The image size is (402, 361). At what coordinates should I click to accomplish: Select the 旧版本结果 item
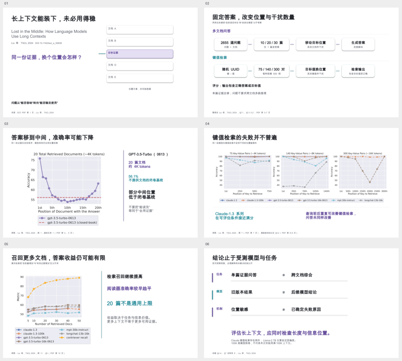point(242,292)
